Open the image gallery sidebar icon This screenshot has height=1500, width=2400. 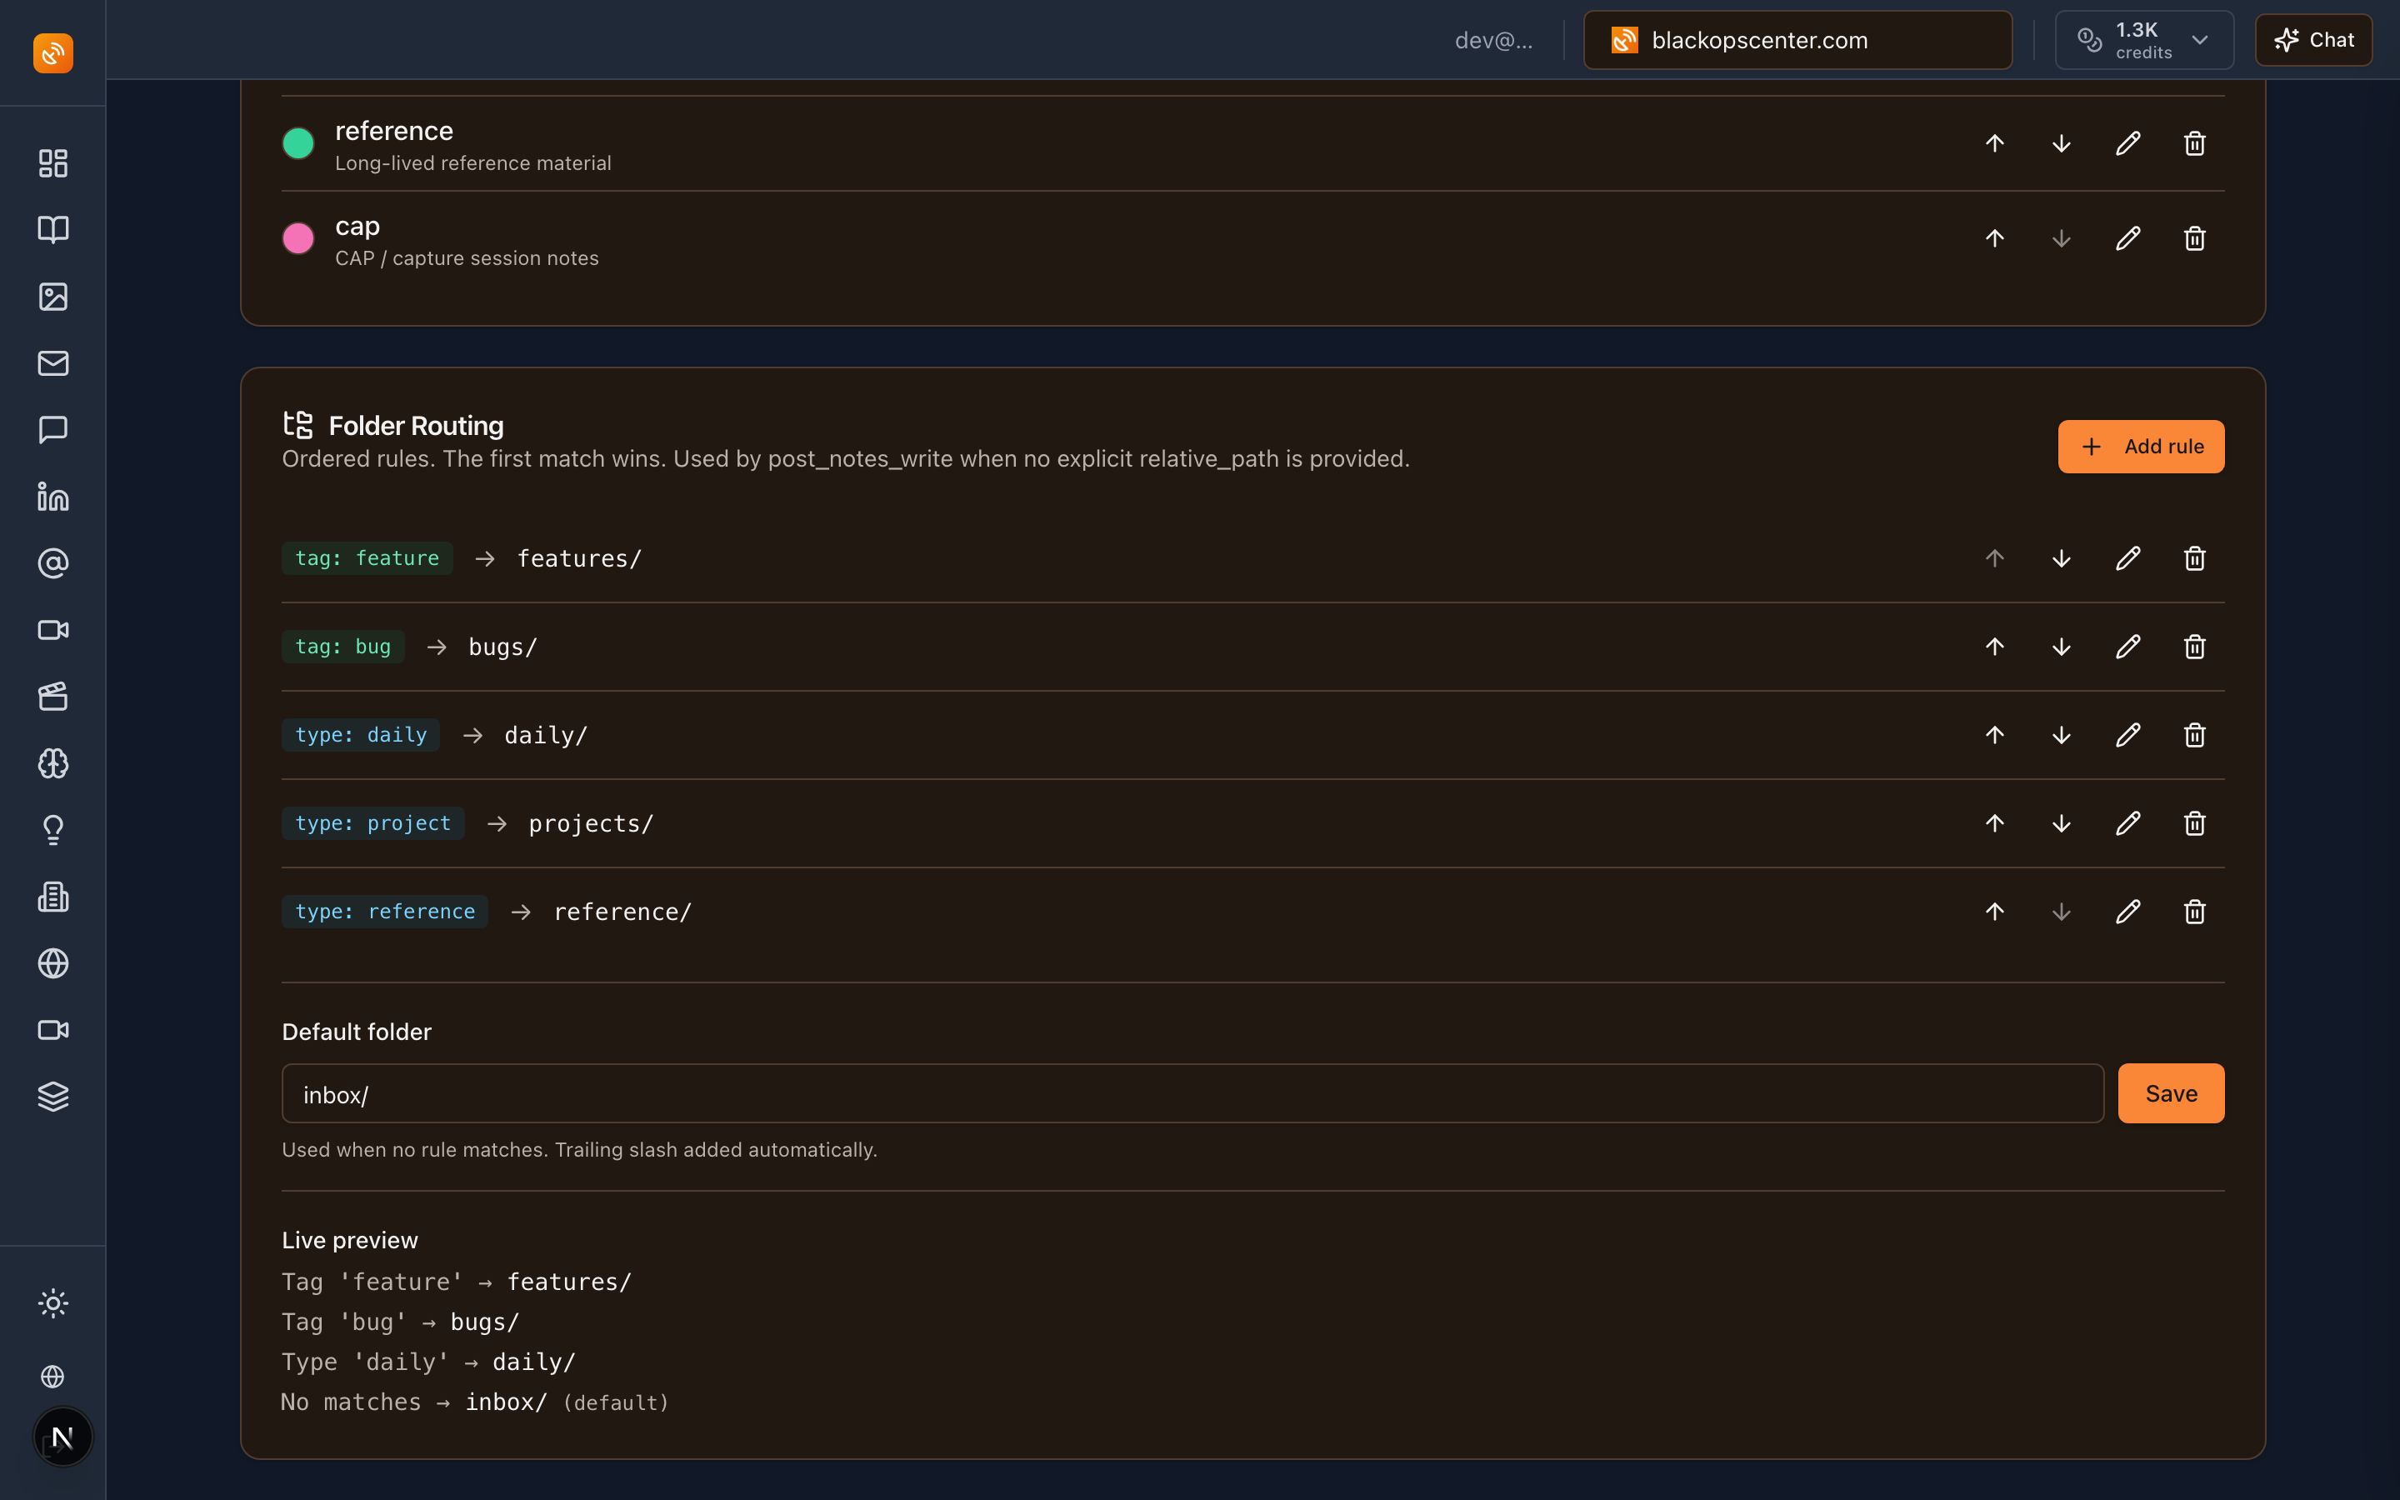coord(52,297)
